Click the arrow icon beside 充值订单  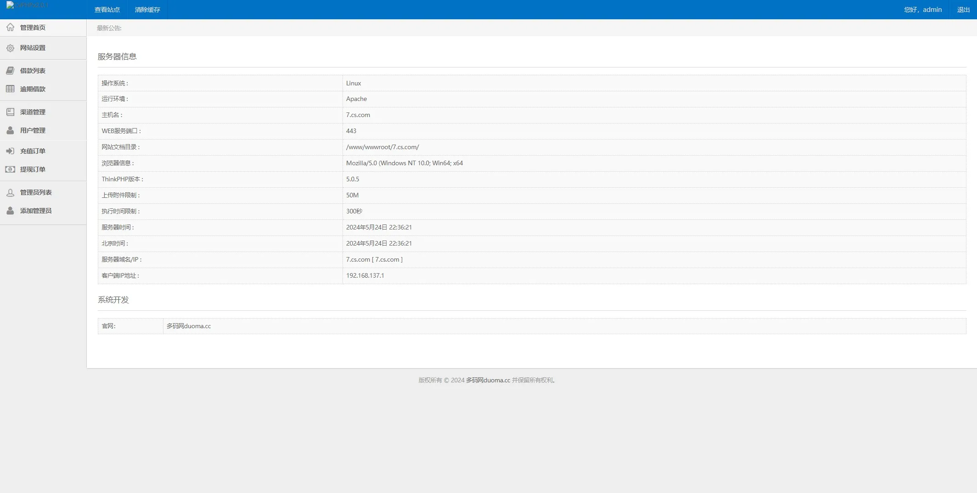pos(10,151)
